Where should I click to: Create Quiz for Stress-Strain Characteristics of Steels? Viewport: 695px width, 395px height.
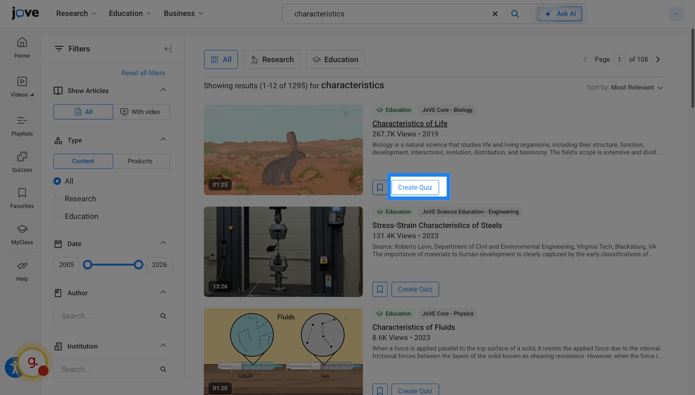coord(415,289)
